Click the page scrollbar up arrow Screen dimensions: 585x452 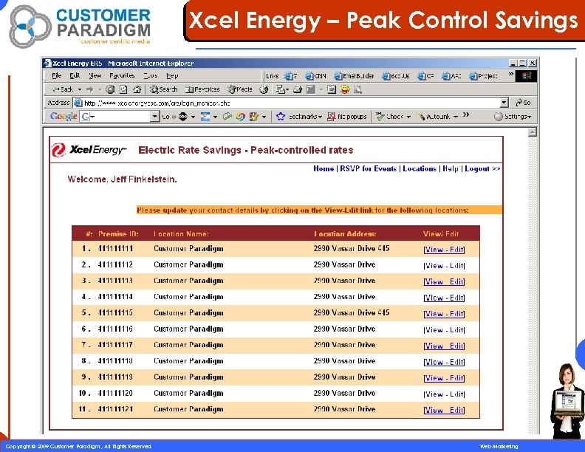tap(533, 131)
